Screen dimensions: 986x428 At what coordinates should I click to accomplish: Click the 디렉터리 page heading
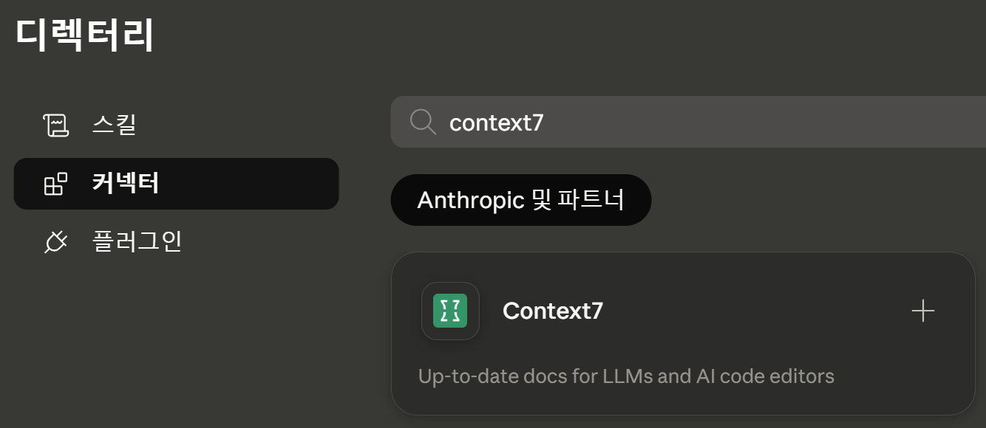click(85, 33)
